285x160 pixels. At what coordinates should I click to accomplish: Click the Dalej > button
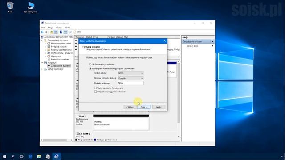click(x=143, y=107)
